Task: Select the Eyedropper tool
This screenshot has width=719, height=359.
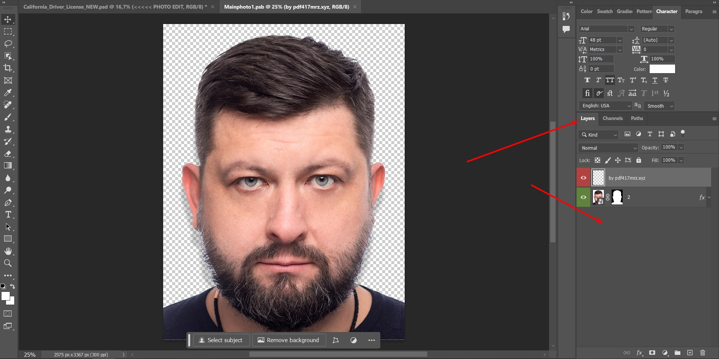Action: tap(8, 93)
